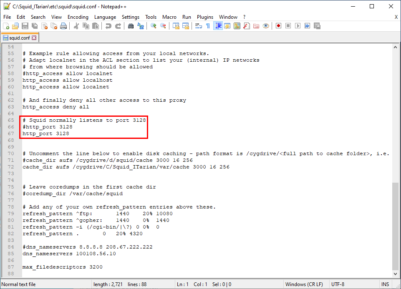Open a file using folder icon
This screenshot has height=289, width=401.
coord(15,26)
